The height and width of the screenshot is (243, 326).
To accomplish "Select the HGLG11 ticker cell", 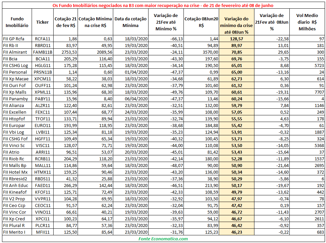I will click(43, 65).
